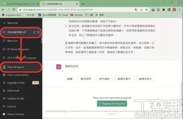Rename selected chat with pencil icon
The height and width of the screenshot is (119, 183).
click(x=34, y=32)
